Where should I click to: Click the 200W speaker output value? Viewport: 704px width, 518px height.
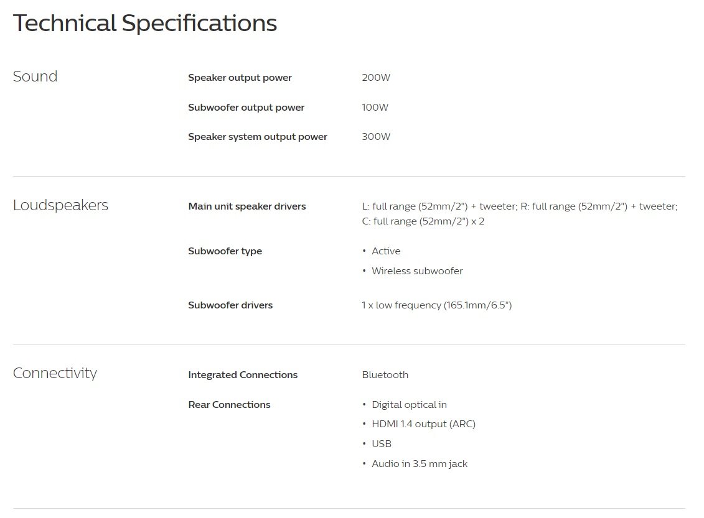(376, 78)
